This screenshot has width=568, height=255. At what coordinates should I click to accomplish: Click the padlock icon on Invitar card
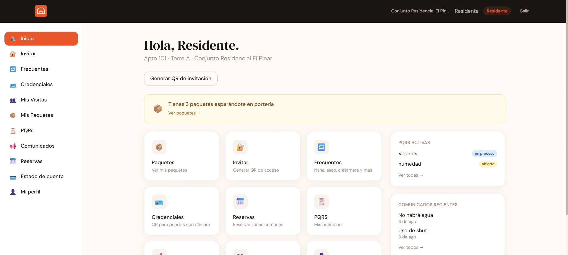coord(240,147)
